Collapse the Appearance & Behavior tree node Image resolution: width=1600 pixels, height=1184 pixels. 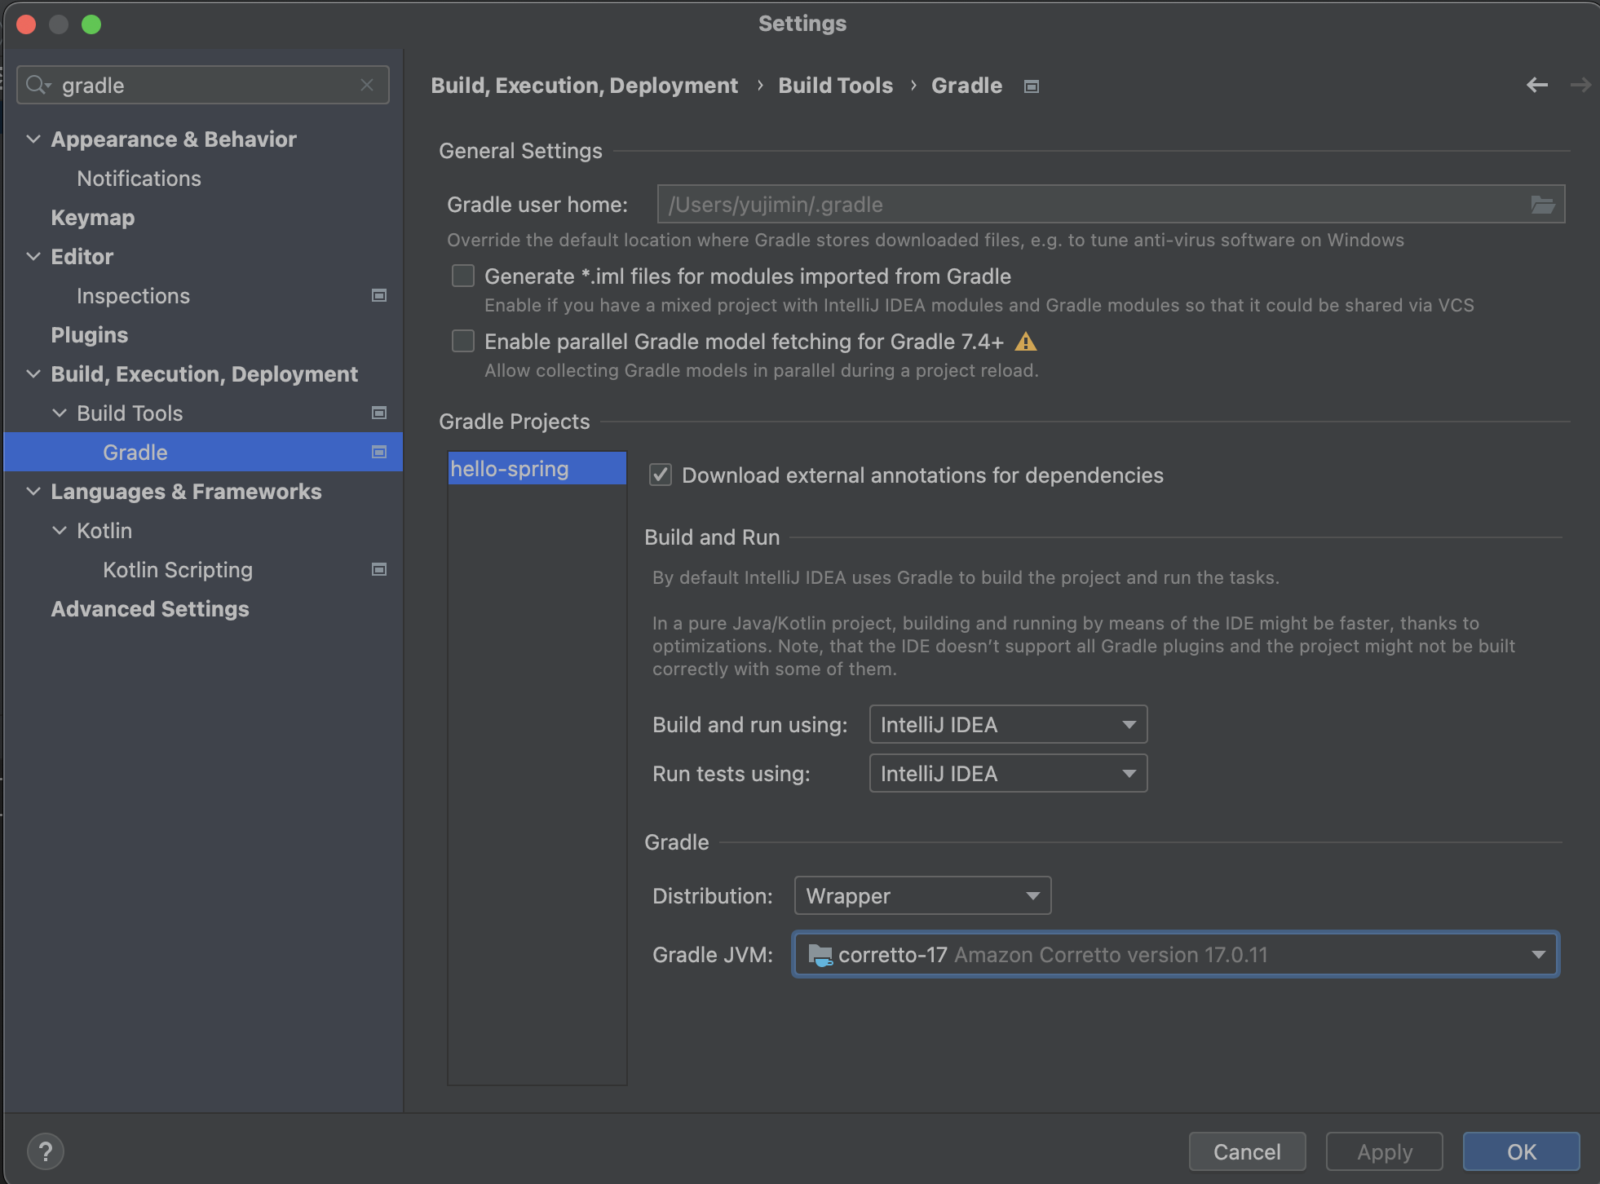click(x=33, y=139)
